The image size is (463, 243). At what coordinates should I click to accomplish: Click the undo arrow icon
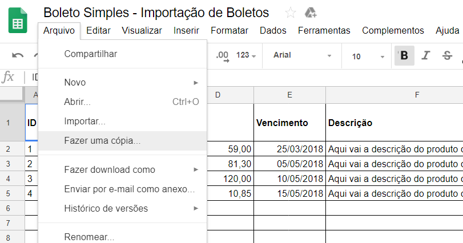tap(18, 55)
